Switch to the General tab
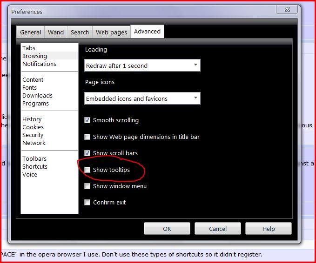The width and height of the screenshot is (316, 263). click(31, 32)
